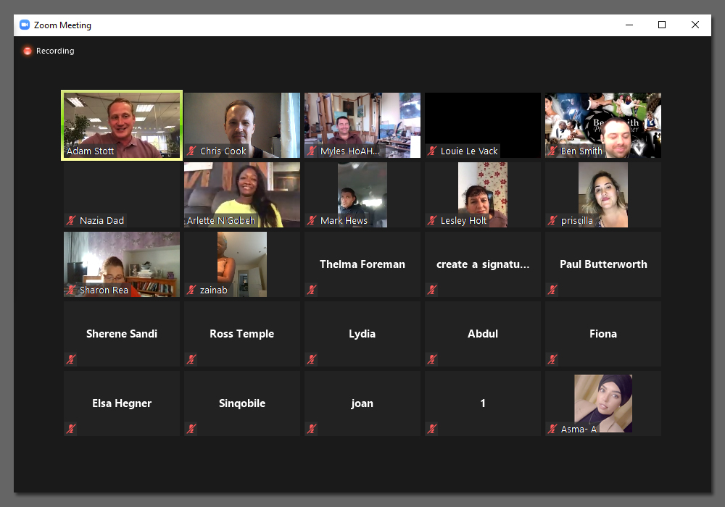Click the Sherene Sandi participant name
The width and height of the screenshot is (725, 507).
pyautogui.click(x=122, y=333)
